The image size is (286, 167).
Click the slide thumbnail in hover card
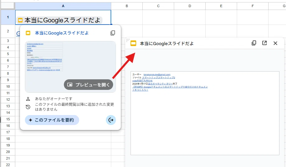click(70, 67)
